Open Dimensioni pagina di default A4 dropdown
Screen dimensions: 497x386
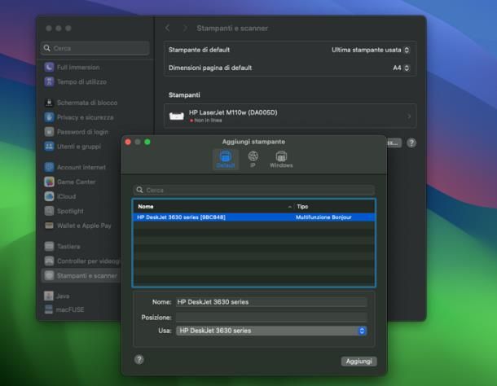pyautogui.click(x=402, y=68)
